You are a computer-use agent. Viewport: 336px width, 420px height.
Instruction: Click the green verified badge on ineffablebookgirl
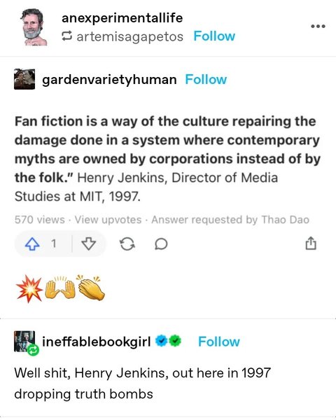point(175,341)
